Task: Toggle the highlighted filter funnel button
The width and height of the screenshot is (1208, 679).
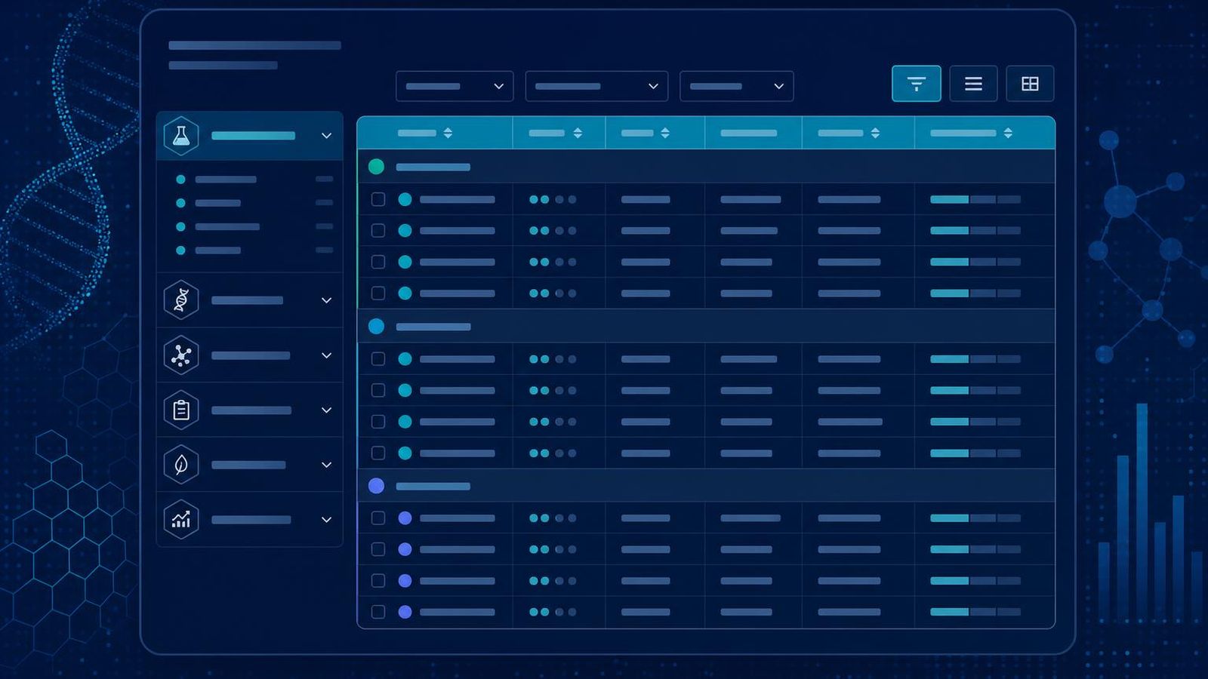Action: (917, 84)
